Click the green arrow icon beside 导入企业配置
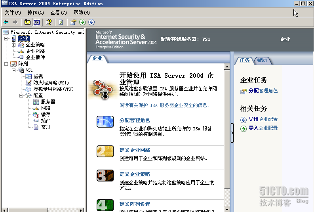The image size is (314, 212). [243, 128]
